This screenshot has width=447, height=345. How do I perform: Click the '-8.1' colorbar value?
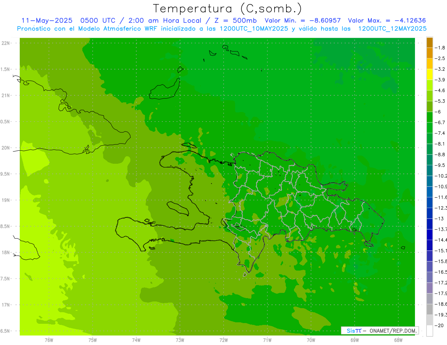click(x=440, y=144)
